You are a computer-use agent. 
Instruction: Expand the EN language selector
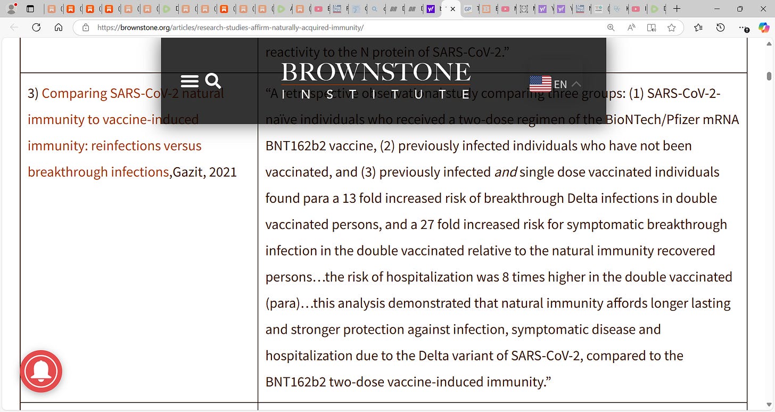click(x=567, y=84)
